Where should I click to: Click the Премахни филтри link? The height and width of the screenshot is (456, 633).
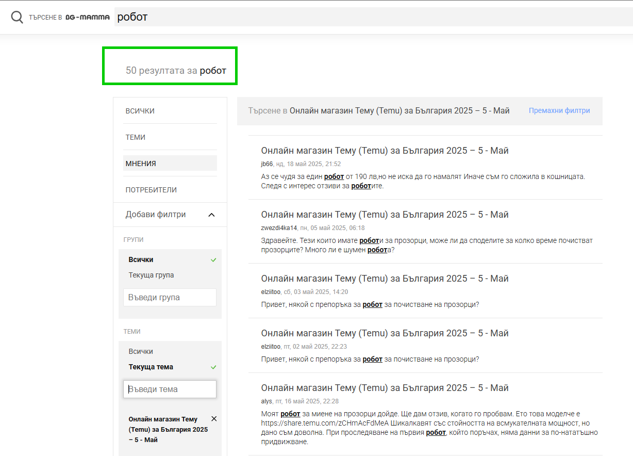pos(559,110)
